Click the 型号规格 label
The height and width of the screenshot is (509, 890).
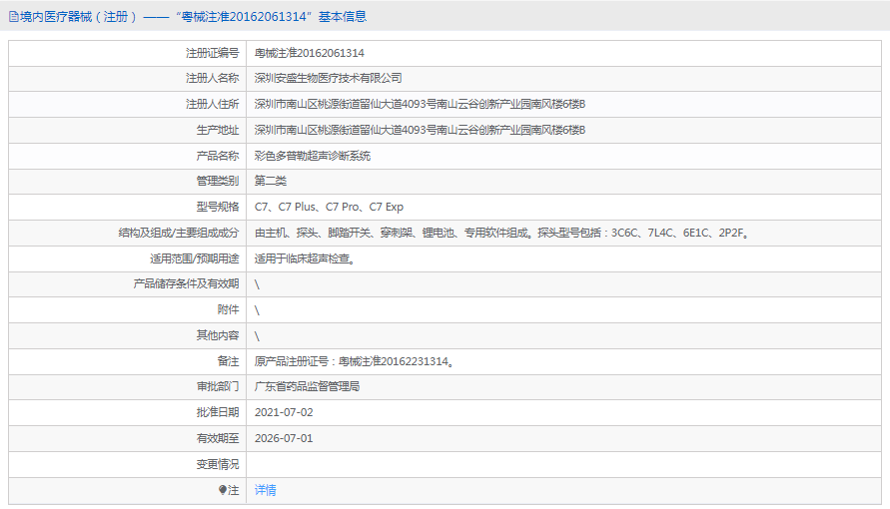click(x=218, y=207)
